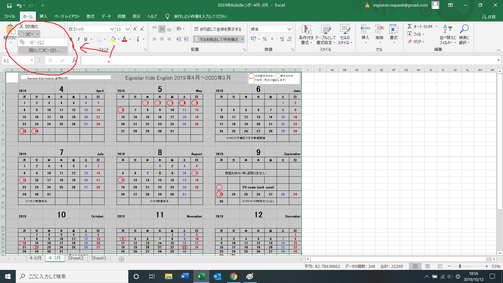Click the 切り取り cut command
Viewport: 503px width, 283px height.
click(x=29, y=26)
